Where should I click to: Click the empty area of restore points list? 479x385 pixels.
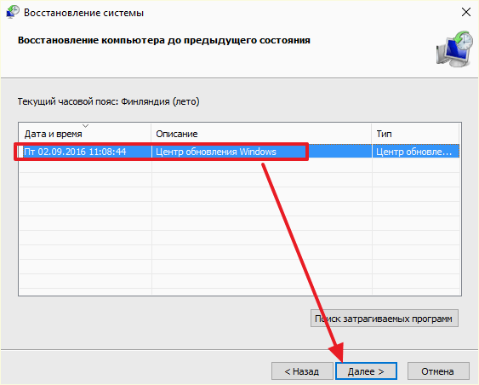[x=240, y=227]
